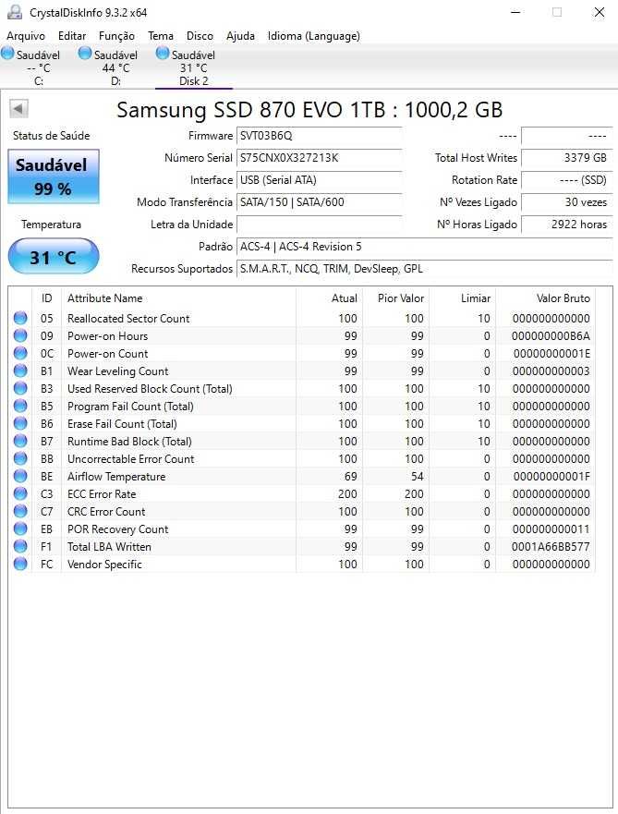The image size is (618, 814).
Task: Click the ID column header
Action: (47, 298)
